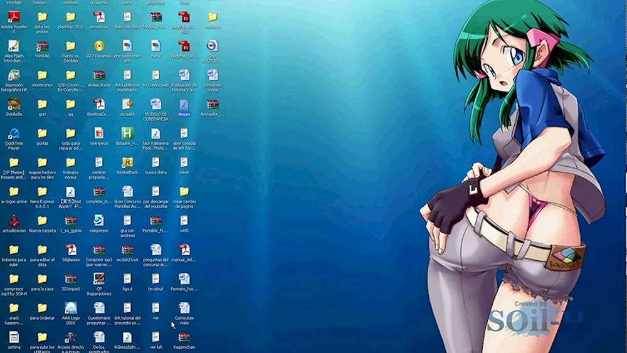This screenshot has width=627, height=353.
Task: Select the highlighted Amuro audio file
Action: [184, 105]
